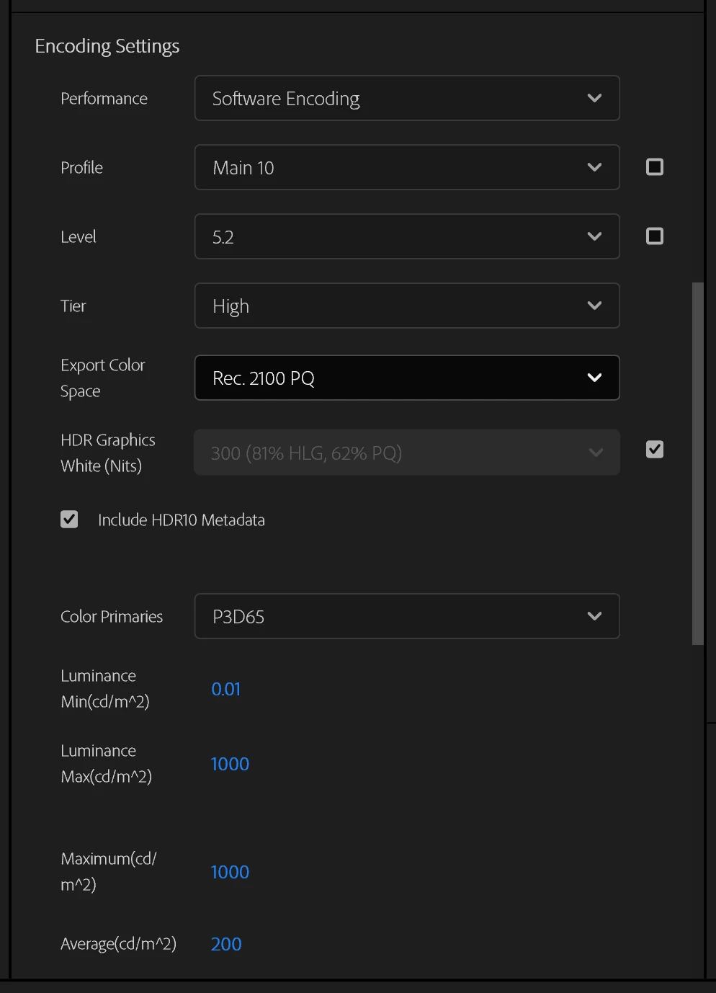This screenshot has width=716, height=993.
Task: Click the chevron arrow in Performance dropdown
Action: point(594,98)
